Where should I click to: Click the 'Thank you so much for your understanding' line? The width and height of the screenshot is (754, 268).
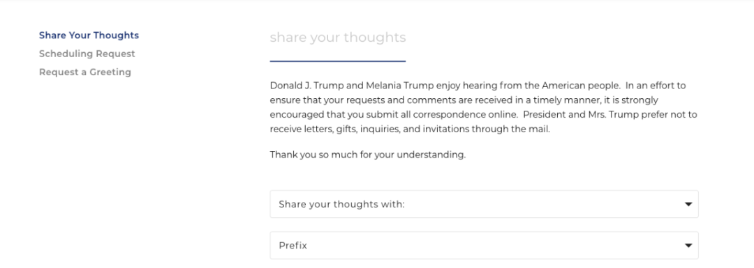368,155
